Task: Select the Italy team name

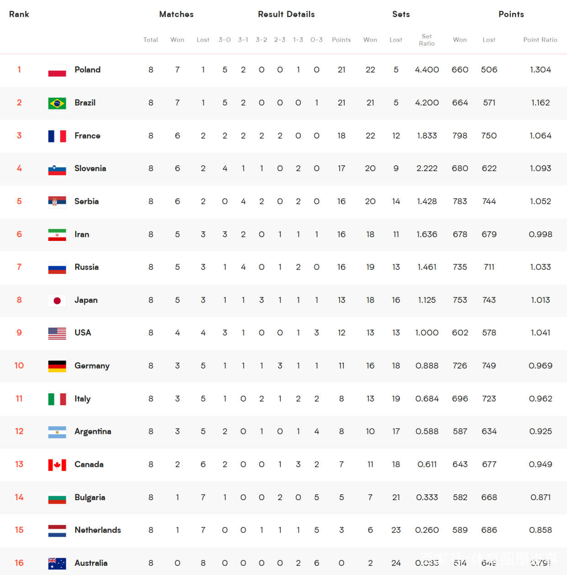Action: [83, 398]
